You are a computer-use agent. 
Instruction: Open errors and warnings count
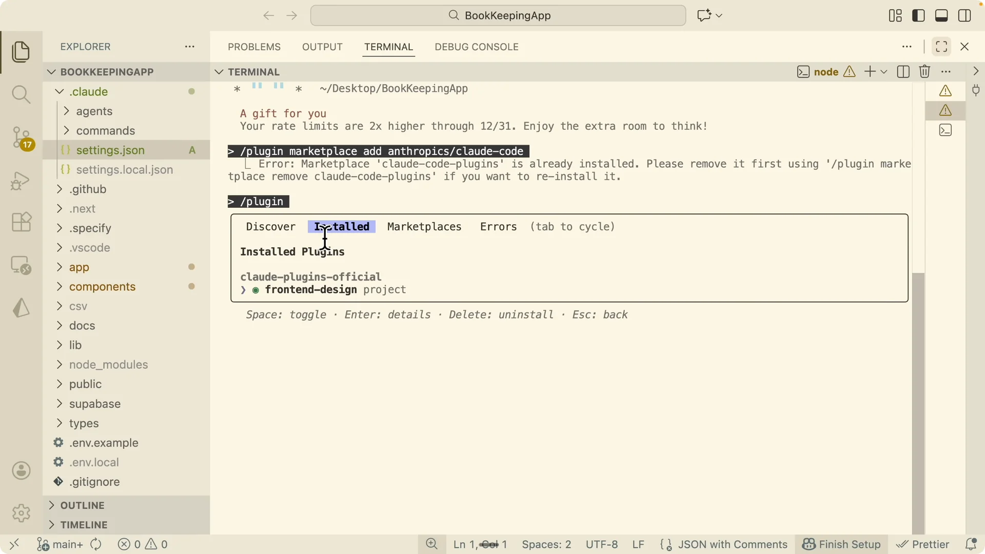[x=143, y=544]
